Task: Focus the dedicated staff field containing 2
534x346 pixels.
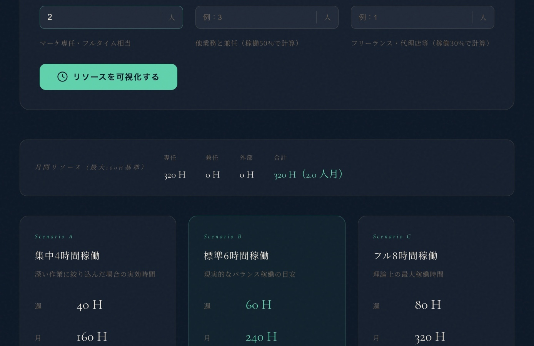Action: [111, 17]
